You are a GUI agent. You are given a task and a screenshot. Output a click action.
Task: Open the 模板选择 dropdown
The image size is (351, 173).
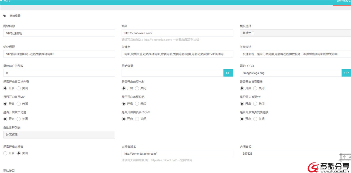(x=295, y=33)
